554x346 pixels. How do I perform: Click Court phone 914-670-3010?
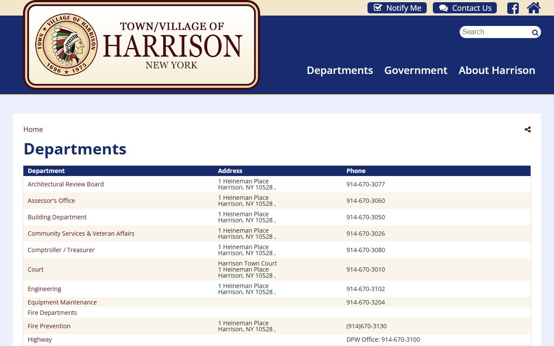(x=366, y=269)
